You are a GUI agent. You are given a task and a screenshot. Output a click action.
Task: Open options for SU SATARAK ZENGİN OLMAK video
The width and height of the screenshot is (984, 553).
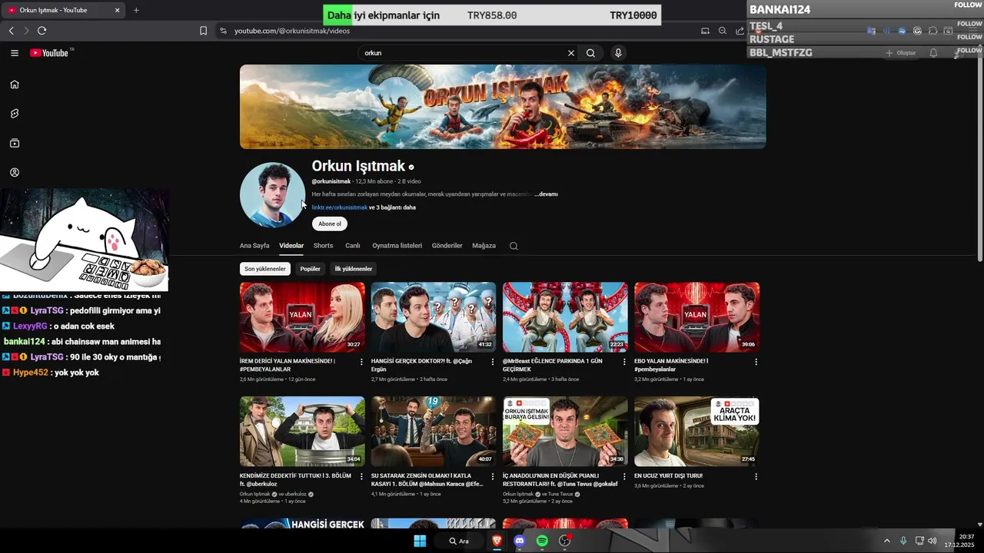tap(493, 476)
